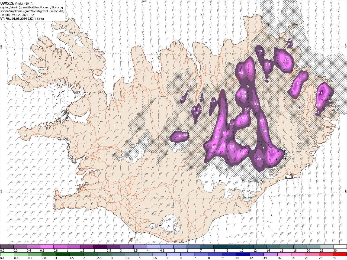The image size is (347, 260).
Task: Select the dark teal swatch labeled 8 in upper legend
Action: [220, 247]
